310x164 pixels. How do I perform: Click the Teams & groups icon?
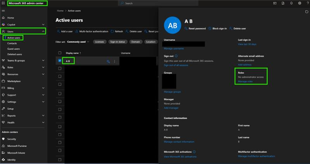point(3,60)
